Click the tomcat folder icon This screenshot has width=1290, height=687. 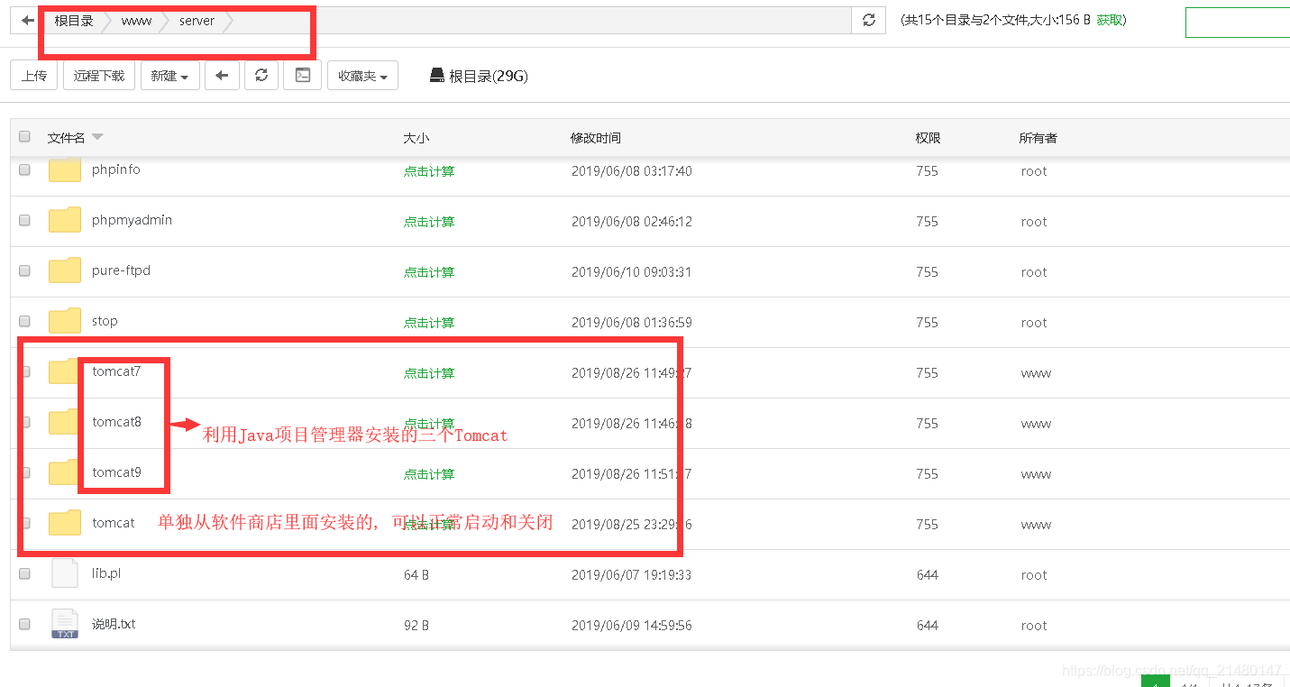pyautogui.click(x=64, y=523)
